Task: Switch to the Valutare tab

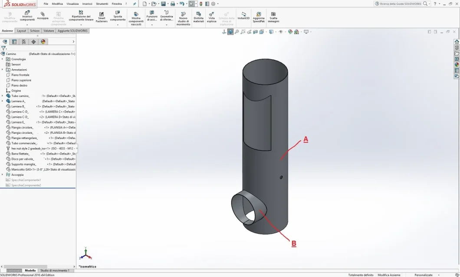Action: coord(49,31)
